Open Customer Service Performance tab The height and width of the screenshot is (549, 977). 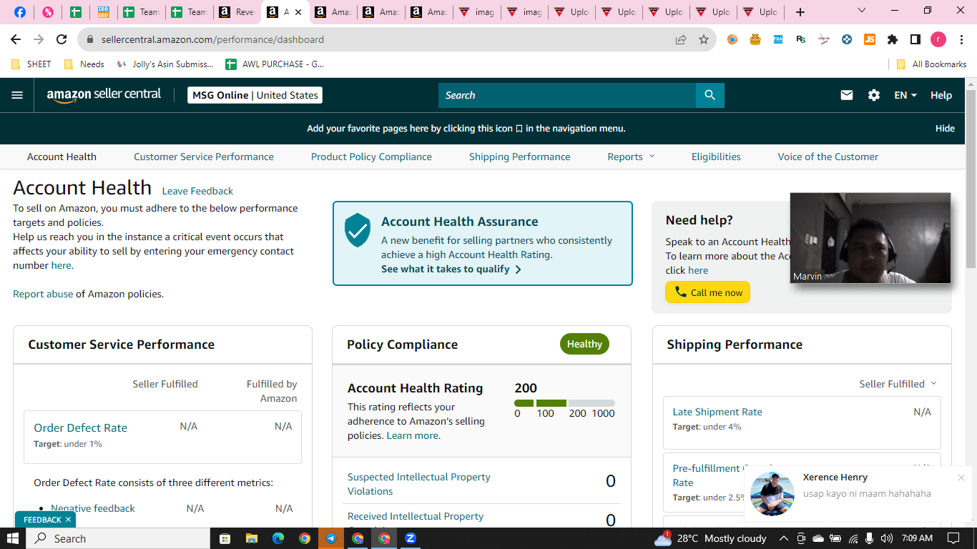(x=204, y=157)
